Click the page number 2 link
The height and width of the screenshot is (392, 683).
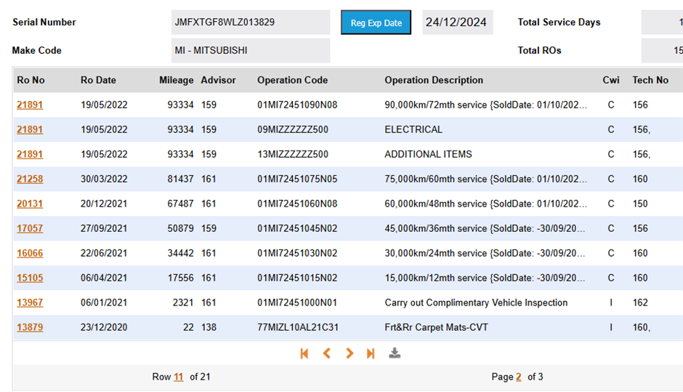click(519, 377)
